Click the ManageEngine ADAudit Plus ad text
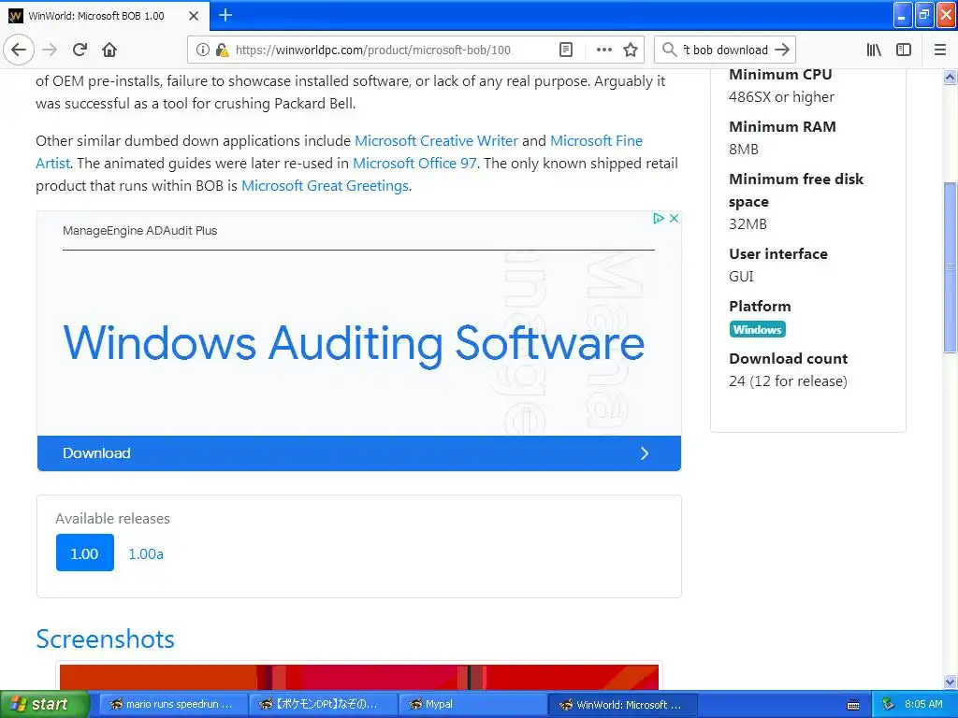 click(140, 231)
